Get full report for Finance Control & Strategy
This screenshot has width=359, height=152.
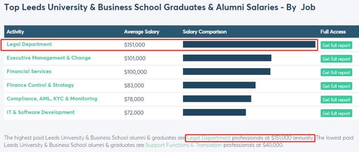click(x=336, y=86)
